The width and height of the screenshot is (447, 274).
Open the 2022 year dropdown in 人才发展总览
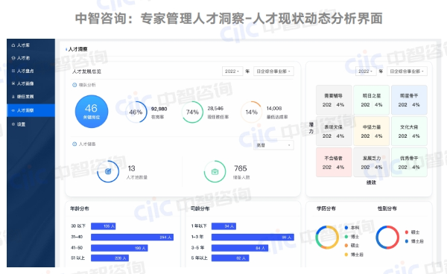pos(232,71)
